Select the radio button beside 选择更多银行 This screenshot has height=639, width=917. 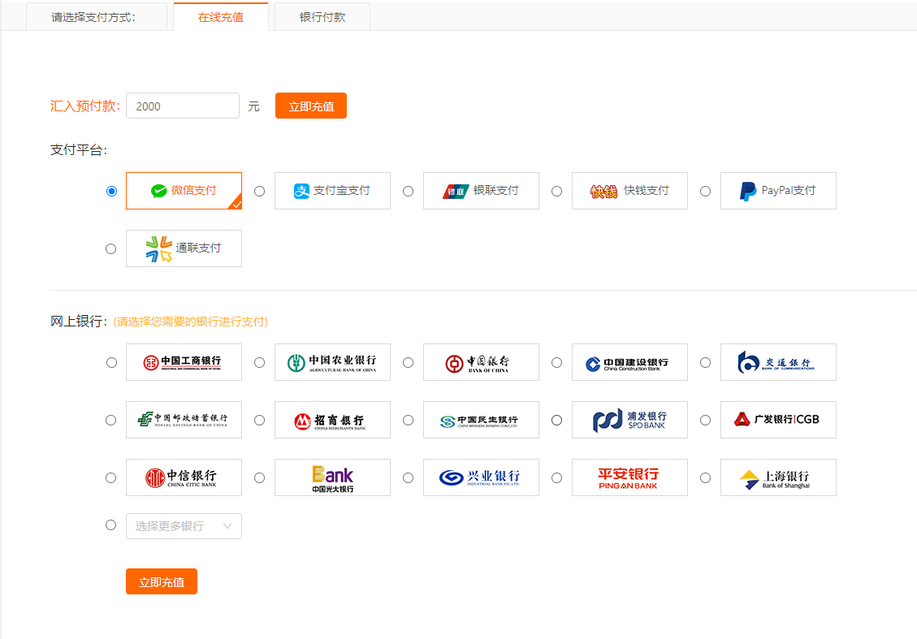click(x=111, y=525)
